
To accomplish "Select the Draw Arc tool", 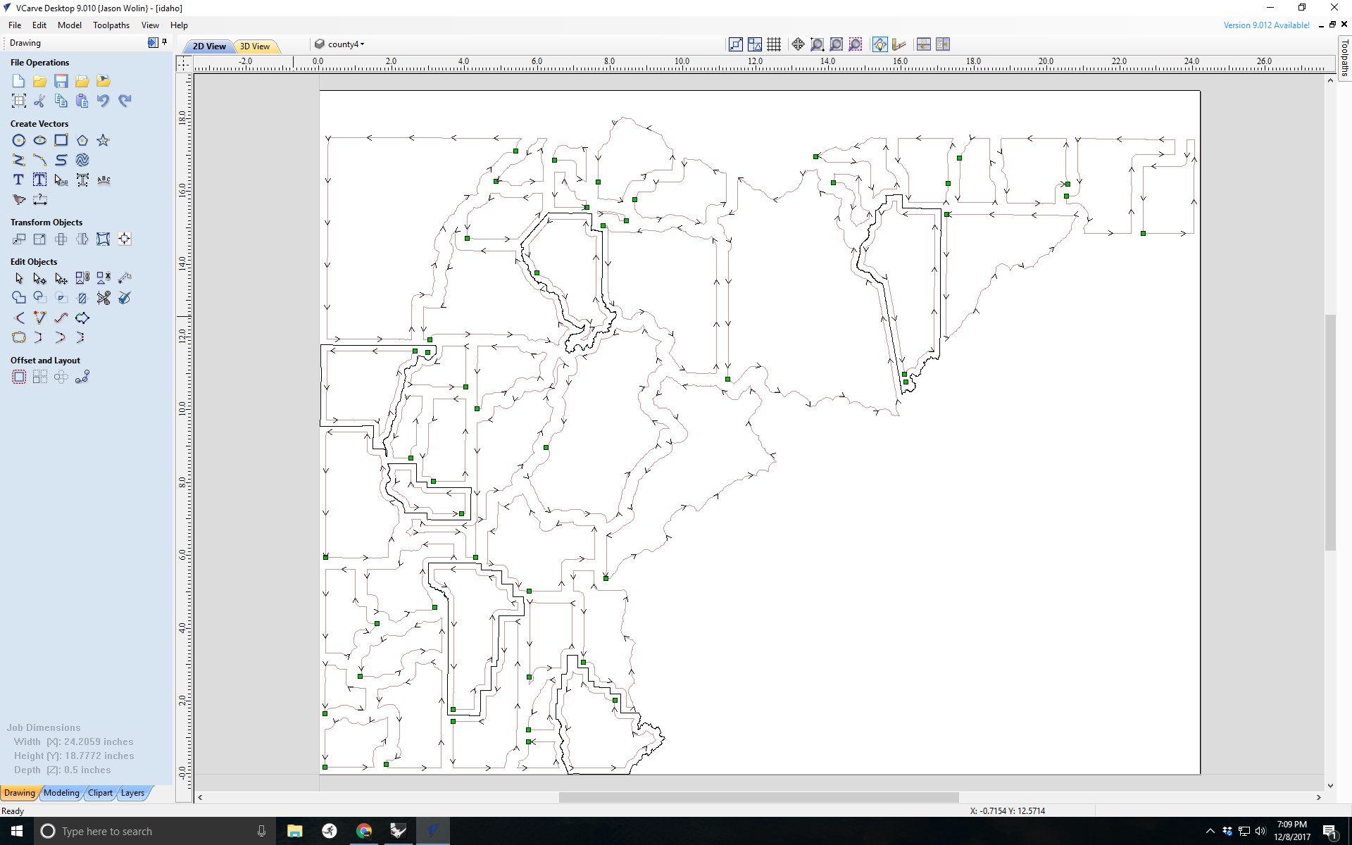I will (x=40, y=160).
